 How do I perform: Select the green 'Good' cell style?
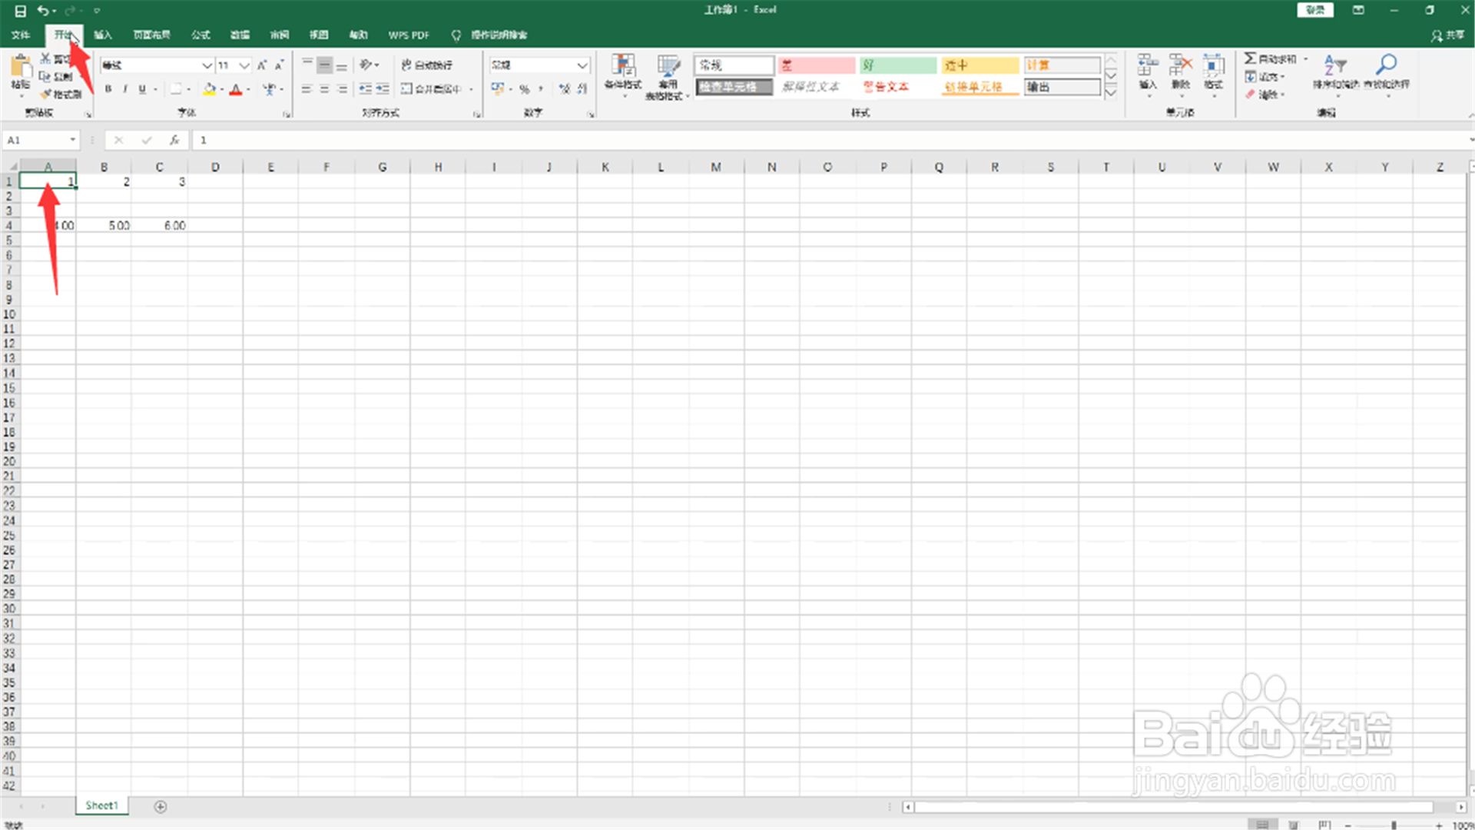898,65
